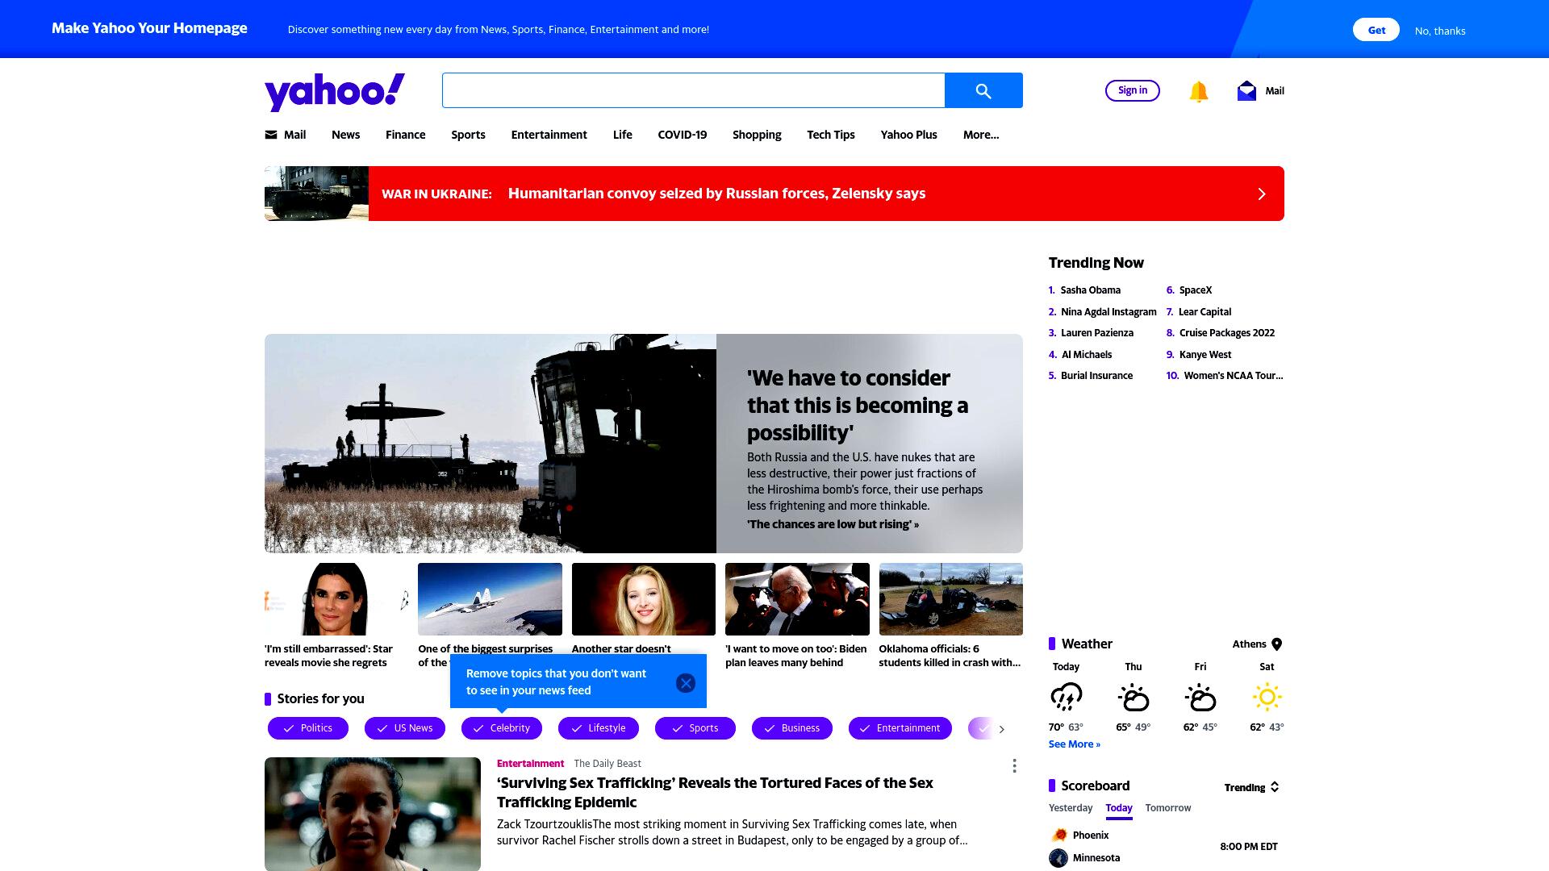Screen dimensions: 1549x871
Task: Open the weather See More link
Action: (x=1075, y=744)
